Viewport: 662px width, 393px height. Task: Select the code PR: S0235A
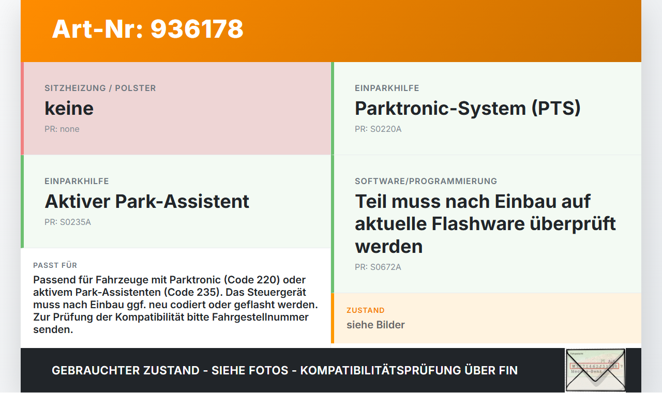[x=68, y=222]
